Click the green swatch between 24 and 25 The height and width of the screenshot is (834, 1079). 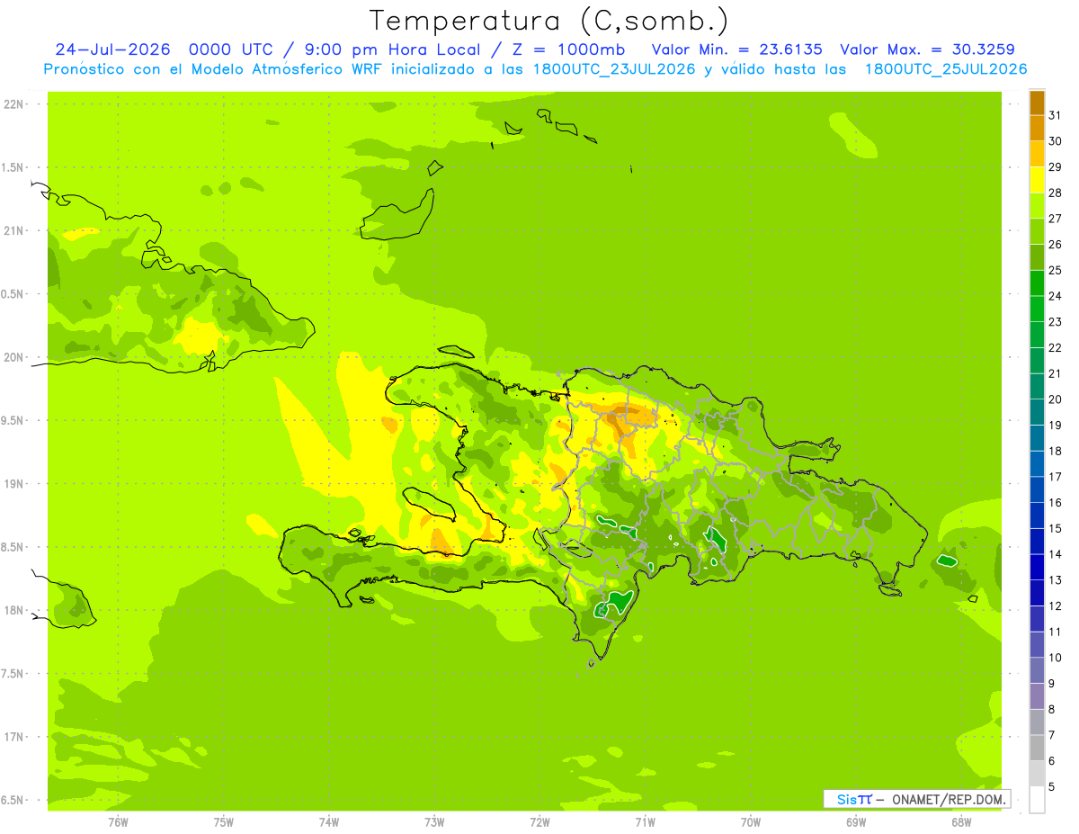1037,283
